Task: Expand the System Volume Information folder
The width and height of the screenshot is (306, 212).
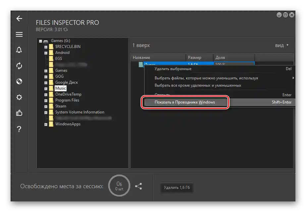Action: (46, 112)
